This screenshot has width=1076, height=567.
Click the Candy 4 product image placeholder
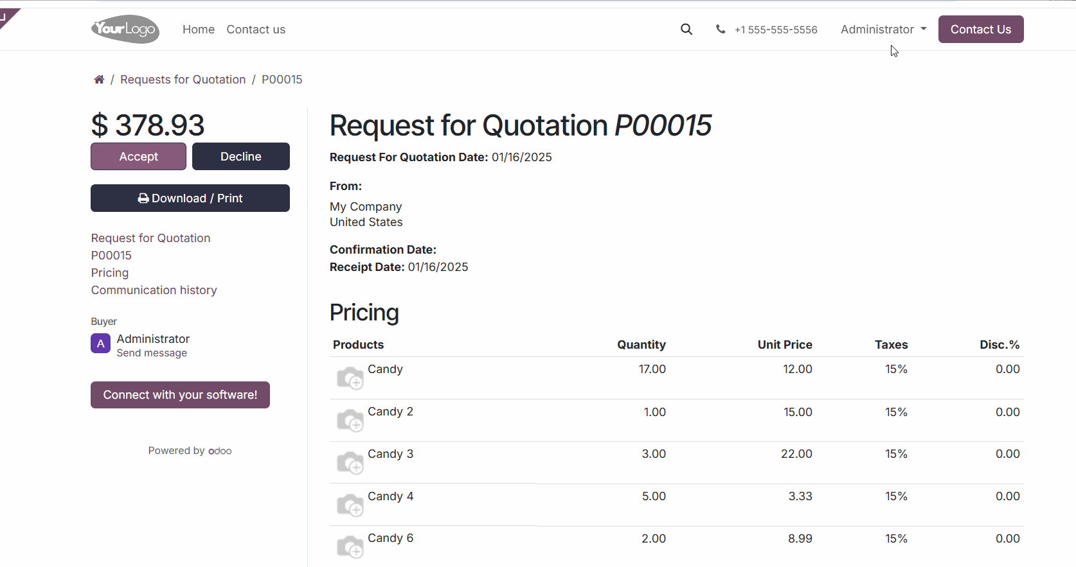point(350,505)
